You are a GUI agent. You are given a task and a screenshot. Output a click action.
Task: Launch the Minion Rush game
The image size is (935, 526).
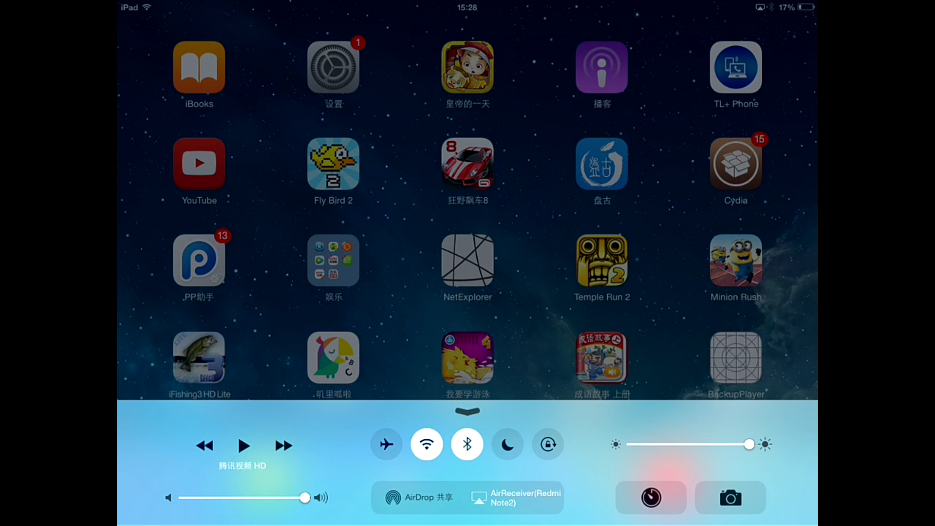point(735,261)
